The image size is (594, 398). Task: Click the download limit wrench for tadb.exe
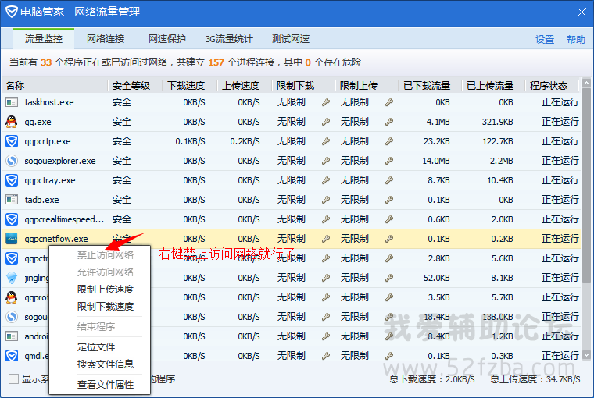click(x=326, y=200)
